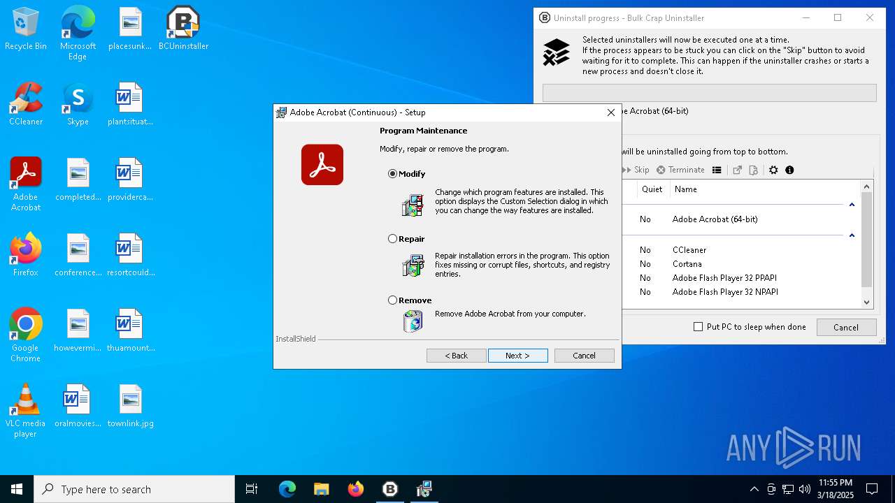Viewport: 895px width, 503px height.
Task: Open Task View on the taskbar
Action: [x=252, y=489]
